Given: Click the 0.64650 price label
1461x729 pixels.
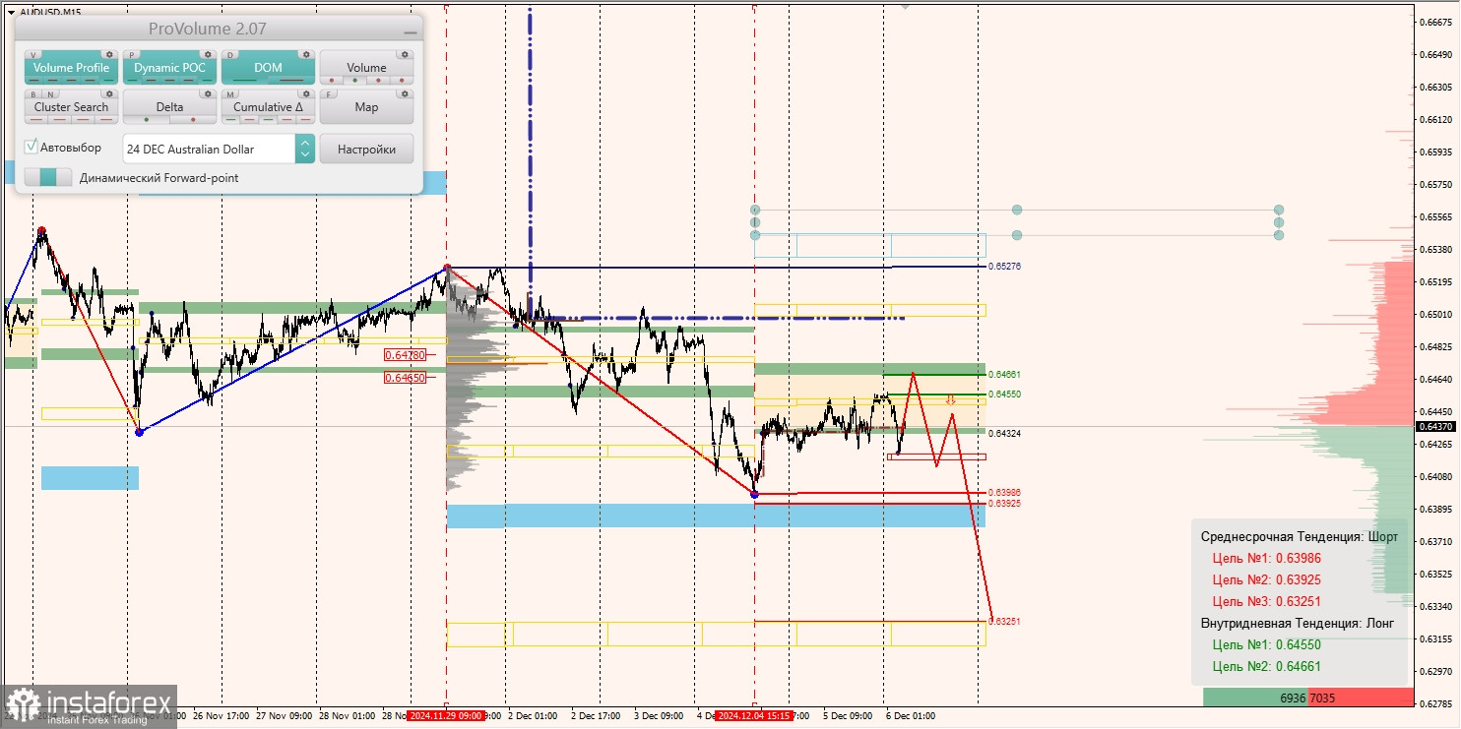Looking at the screenshot, I should pyautogui.click(x=406, y=377).
